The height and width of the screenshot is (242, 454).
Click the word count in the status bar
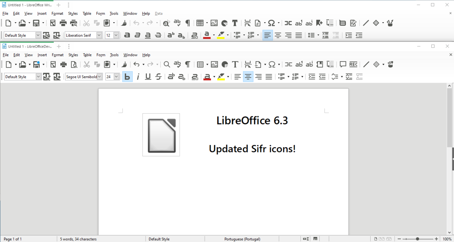78,239
